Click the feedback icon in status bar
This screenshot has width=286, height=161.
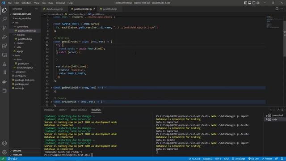[x=277, y=159]
